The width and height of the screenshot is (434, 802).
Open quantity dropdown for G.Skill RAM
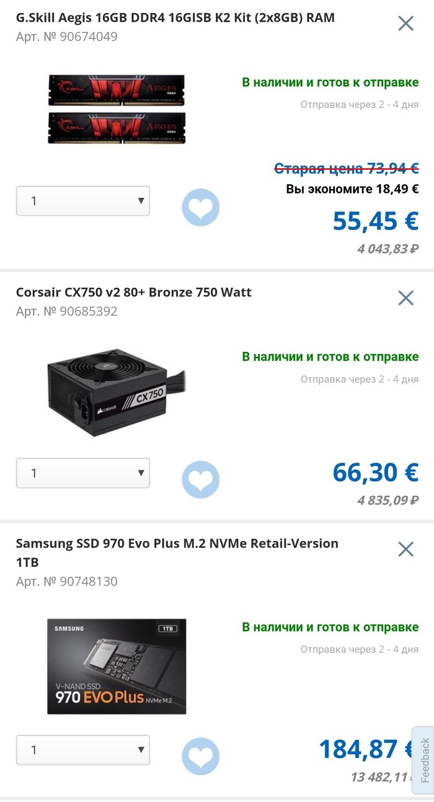tap(83, 201)
